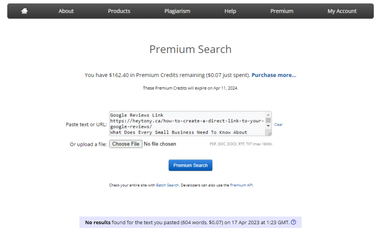Go to the Premium menu
The height and width of the screenshot is (236, 378).
tap(282, 11)
